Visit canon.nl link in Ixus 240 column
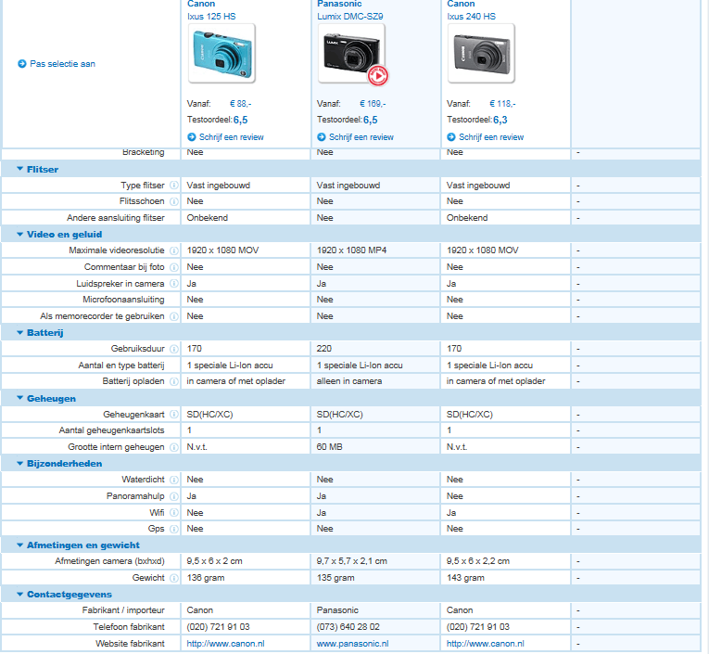 pyautogui.click(x=485, y=644)
